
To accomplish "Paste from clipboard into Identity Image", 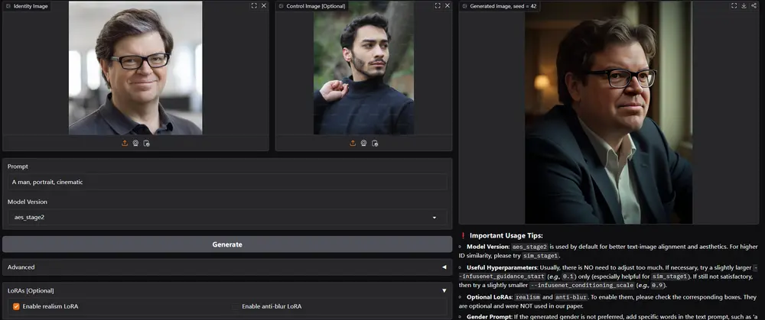I will coord(146,143).
